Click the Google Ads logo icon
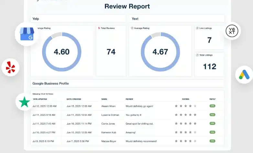253x153 pixels. pyautogui.click(x=244, y=75)
